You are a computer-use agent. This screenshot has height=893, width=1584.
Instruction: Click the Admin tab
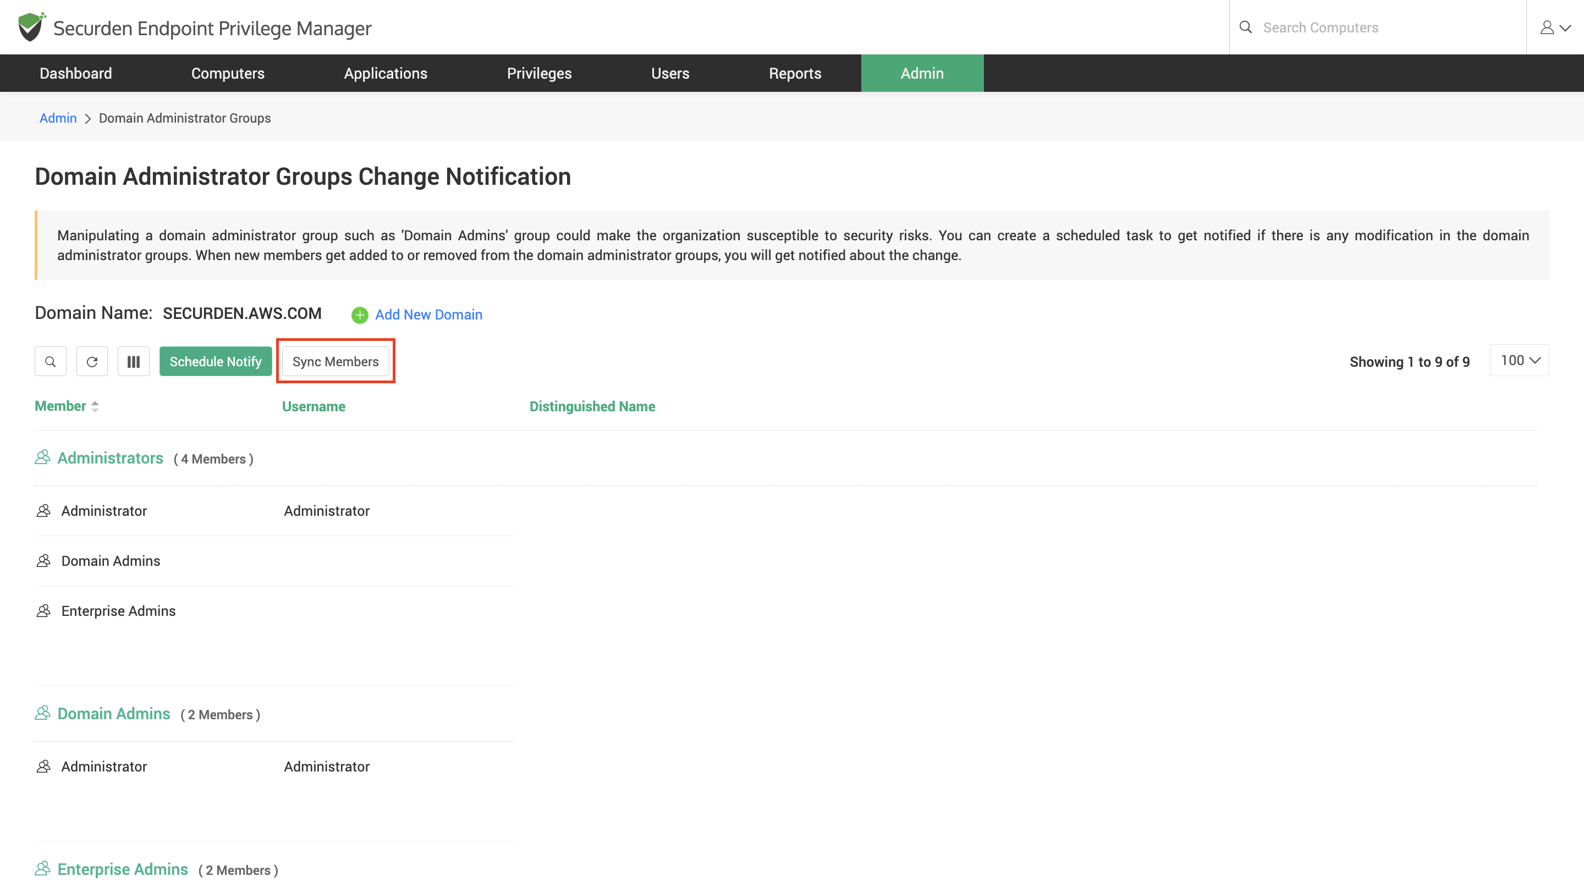click(x=922, y=73)
